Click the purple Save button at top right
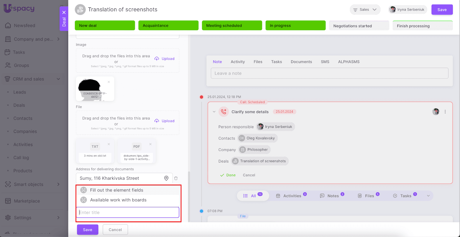This screenshot has width=460, height=237. [x=442, y=10]
